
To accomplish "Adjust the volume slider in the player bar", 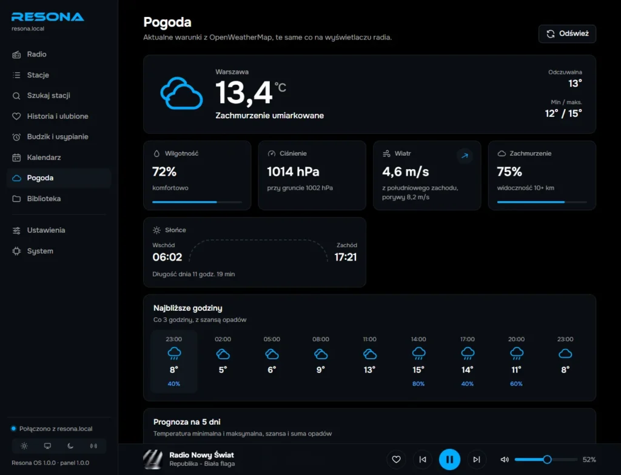I will (x=546, y=459).
